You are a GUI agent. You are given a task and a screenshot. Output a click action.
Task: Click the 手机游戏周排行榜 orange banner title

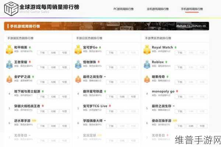click(x=25, y=26)
